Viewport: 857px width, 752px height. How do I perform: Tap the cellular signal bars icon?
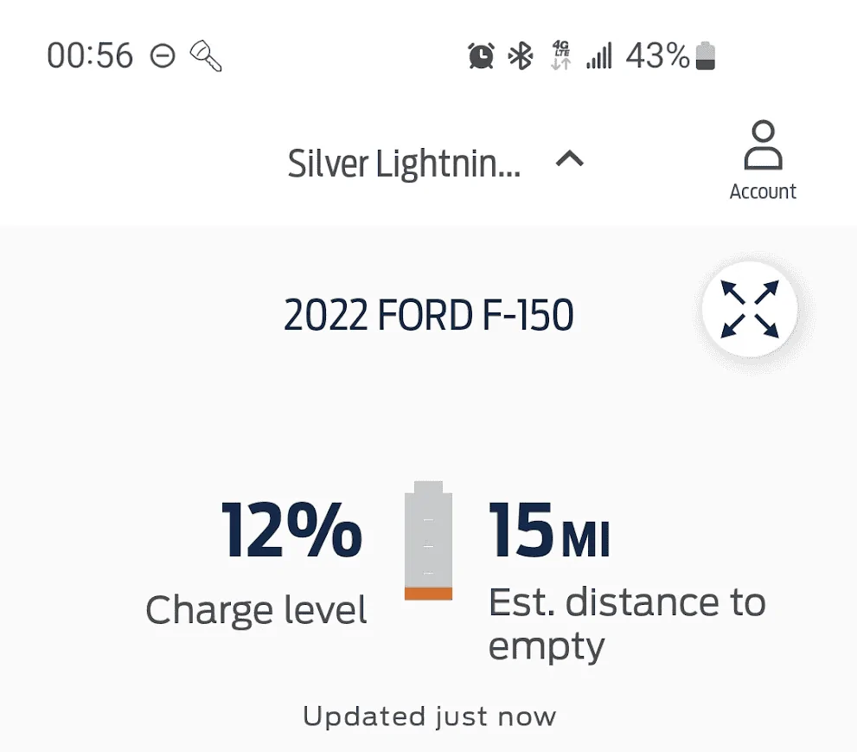point(598,57)
